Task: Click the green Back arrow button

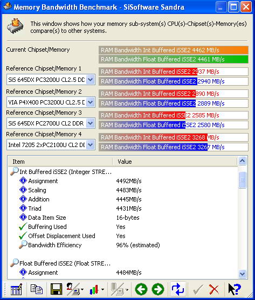Action: point(141,289)
